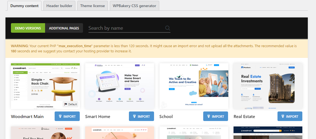316x139 pixels.
Task: Click the Woodmart Main demo title
Action: pyautogui.click(x=27, y=116)
